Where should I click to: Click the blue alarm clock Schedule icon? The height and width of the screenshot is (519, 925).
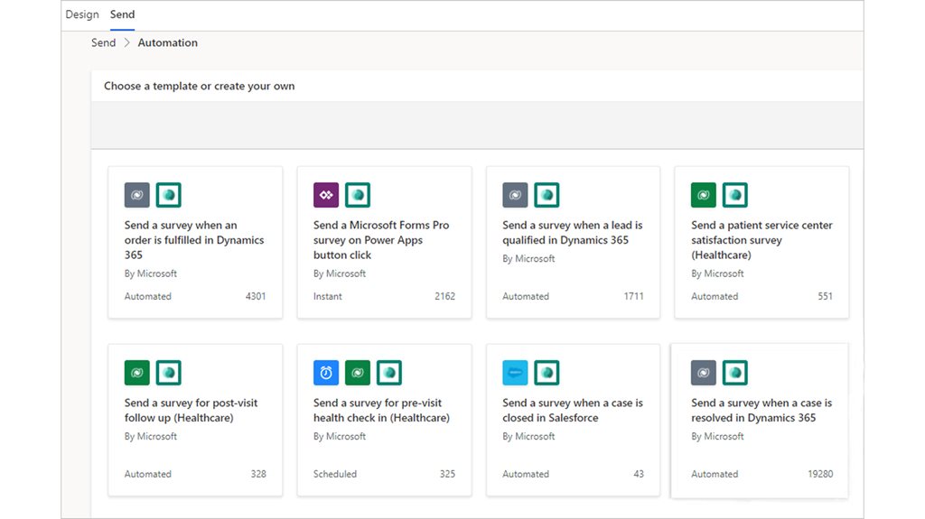326,373
